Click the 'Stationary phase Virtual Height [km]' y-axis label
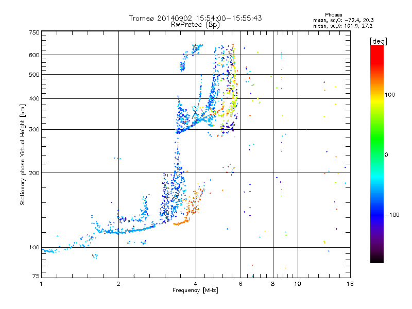Screen dimensions: 412x309 [23, 154]
